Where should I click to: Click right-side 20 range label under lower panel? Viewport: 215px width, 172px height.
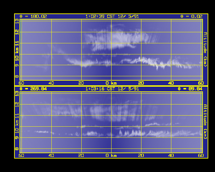(141, 156)
